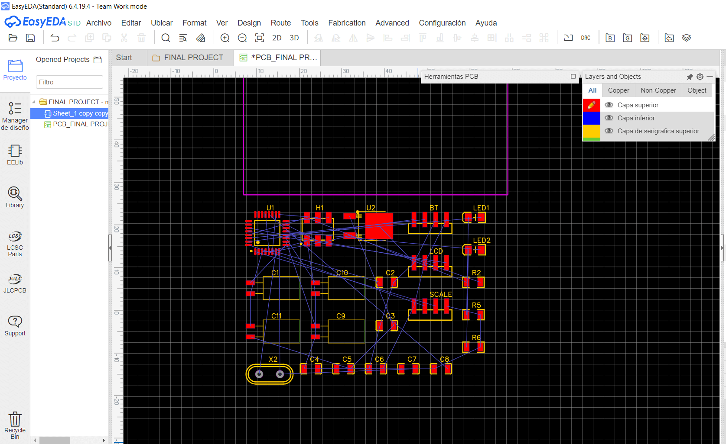Toggle visibility of Capa inferior layer
Viewport: 726px width, 444px height.
[x=609, y=118]
